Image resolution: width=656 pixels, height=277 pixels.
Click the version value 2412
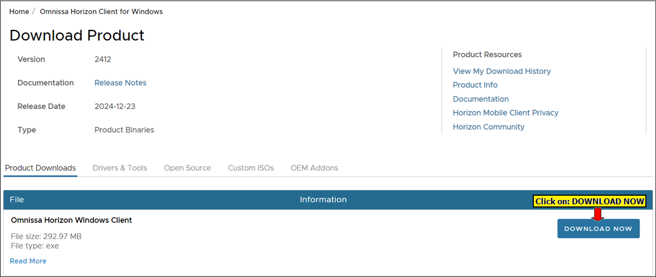click(x=103, y=59)
